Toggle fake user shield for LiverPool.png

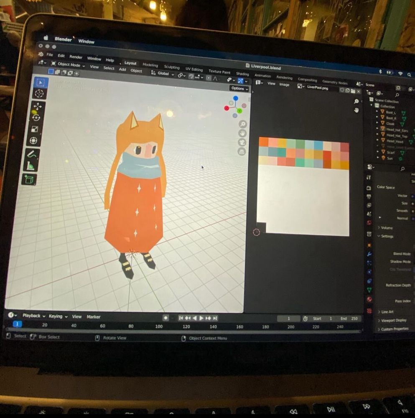[342, 90]
